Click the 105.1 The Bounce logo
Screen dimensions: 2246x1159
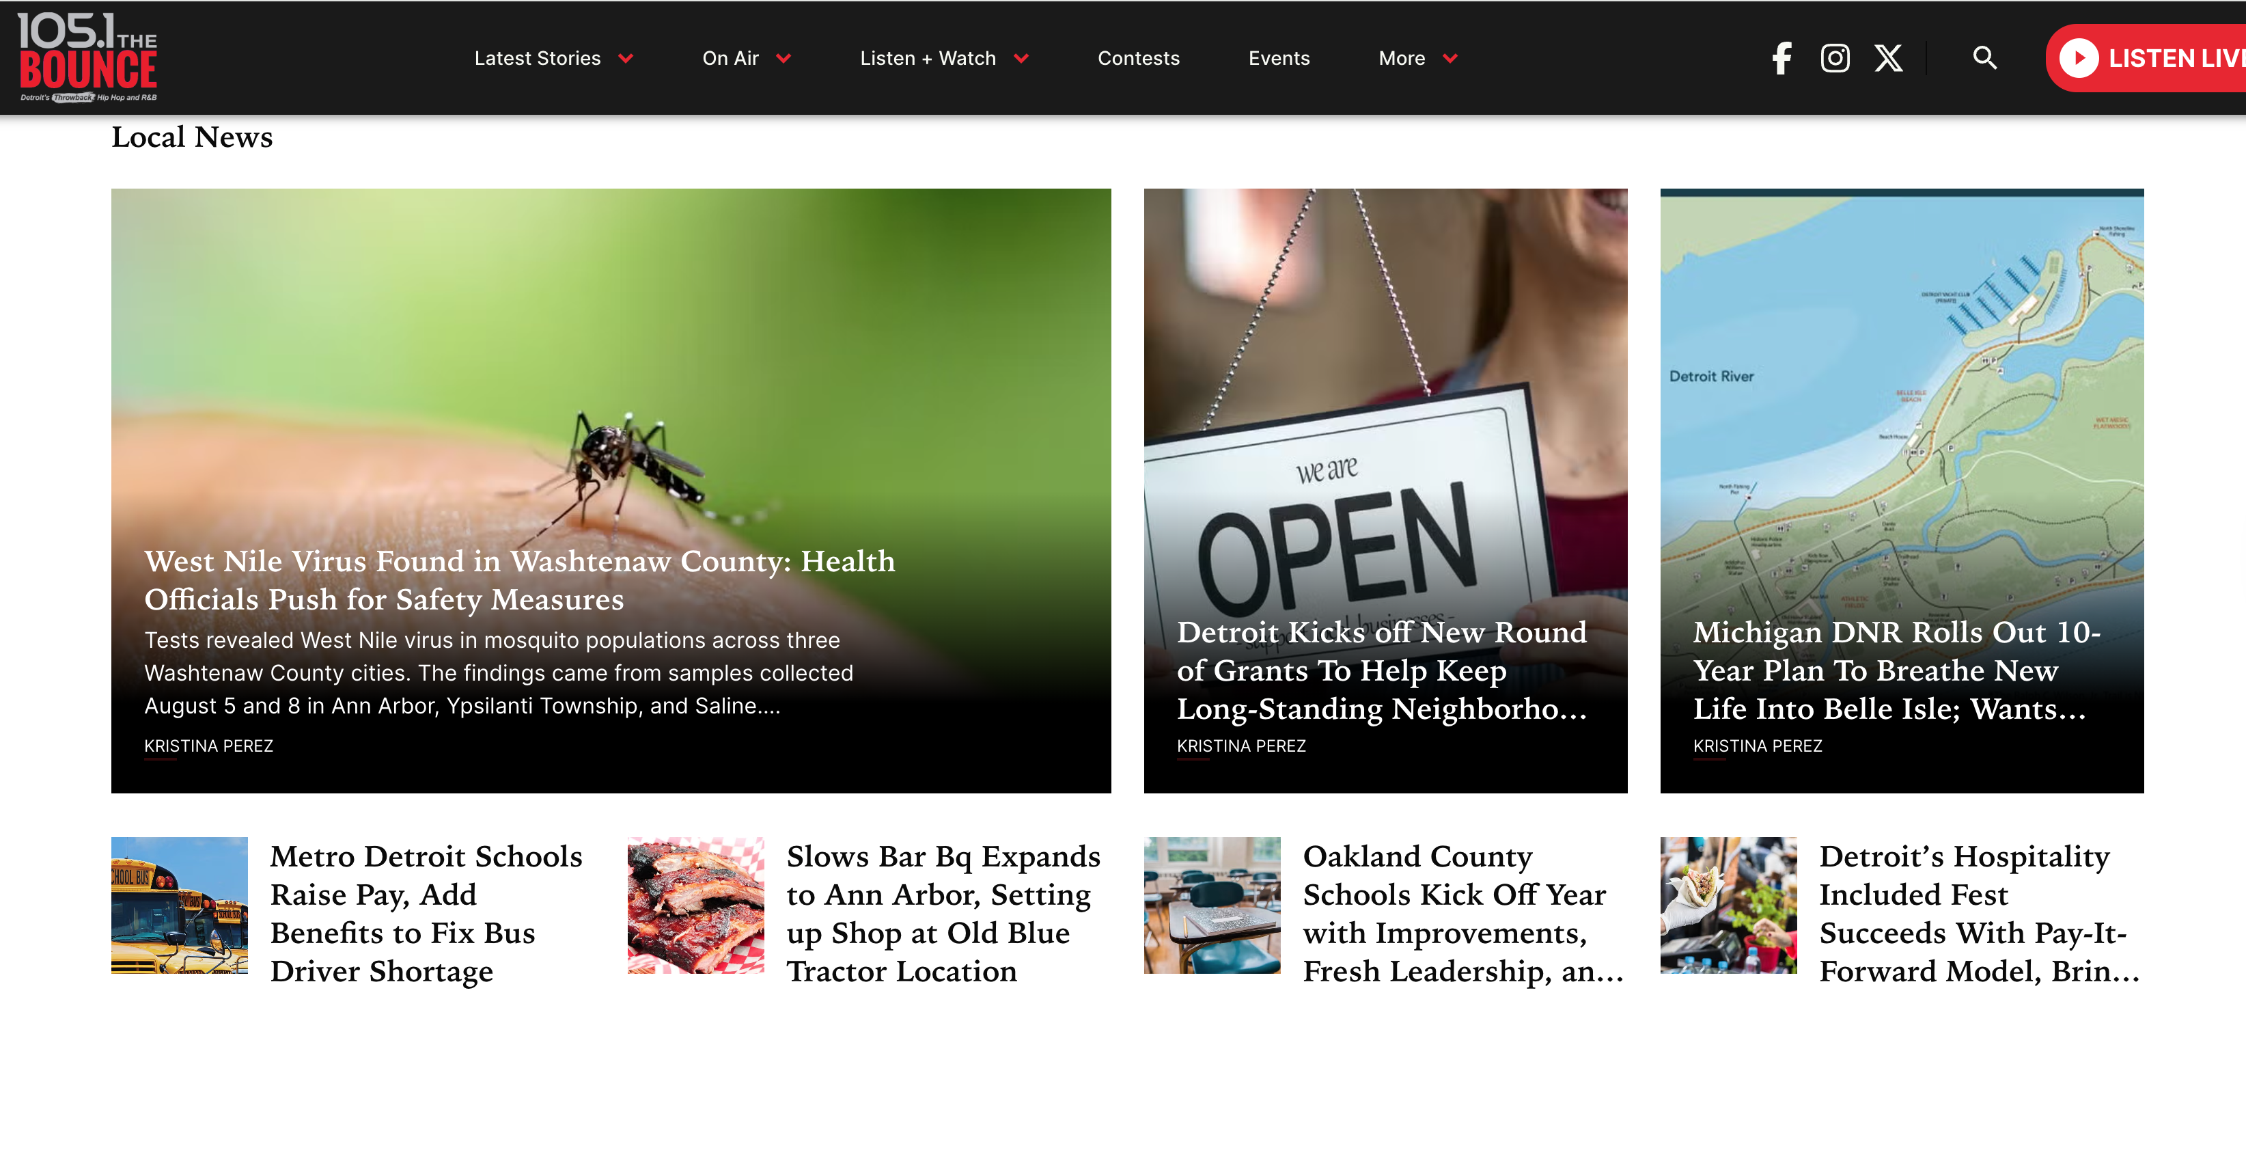point(87,57)
